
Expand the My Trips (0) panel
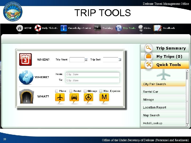(165, 56)
